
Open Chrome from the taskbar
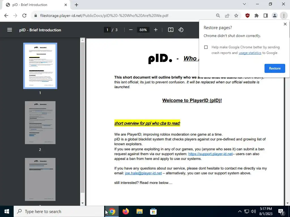tap(112, 211)
